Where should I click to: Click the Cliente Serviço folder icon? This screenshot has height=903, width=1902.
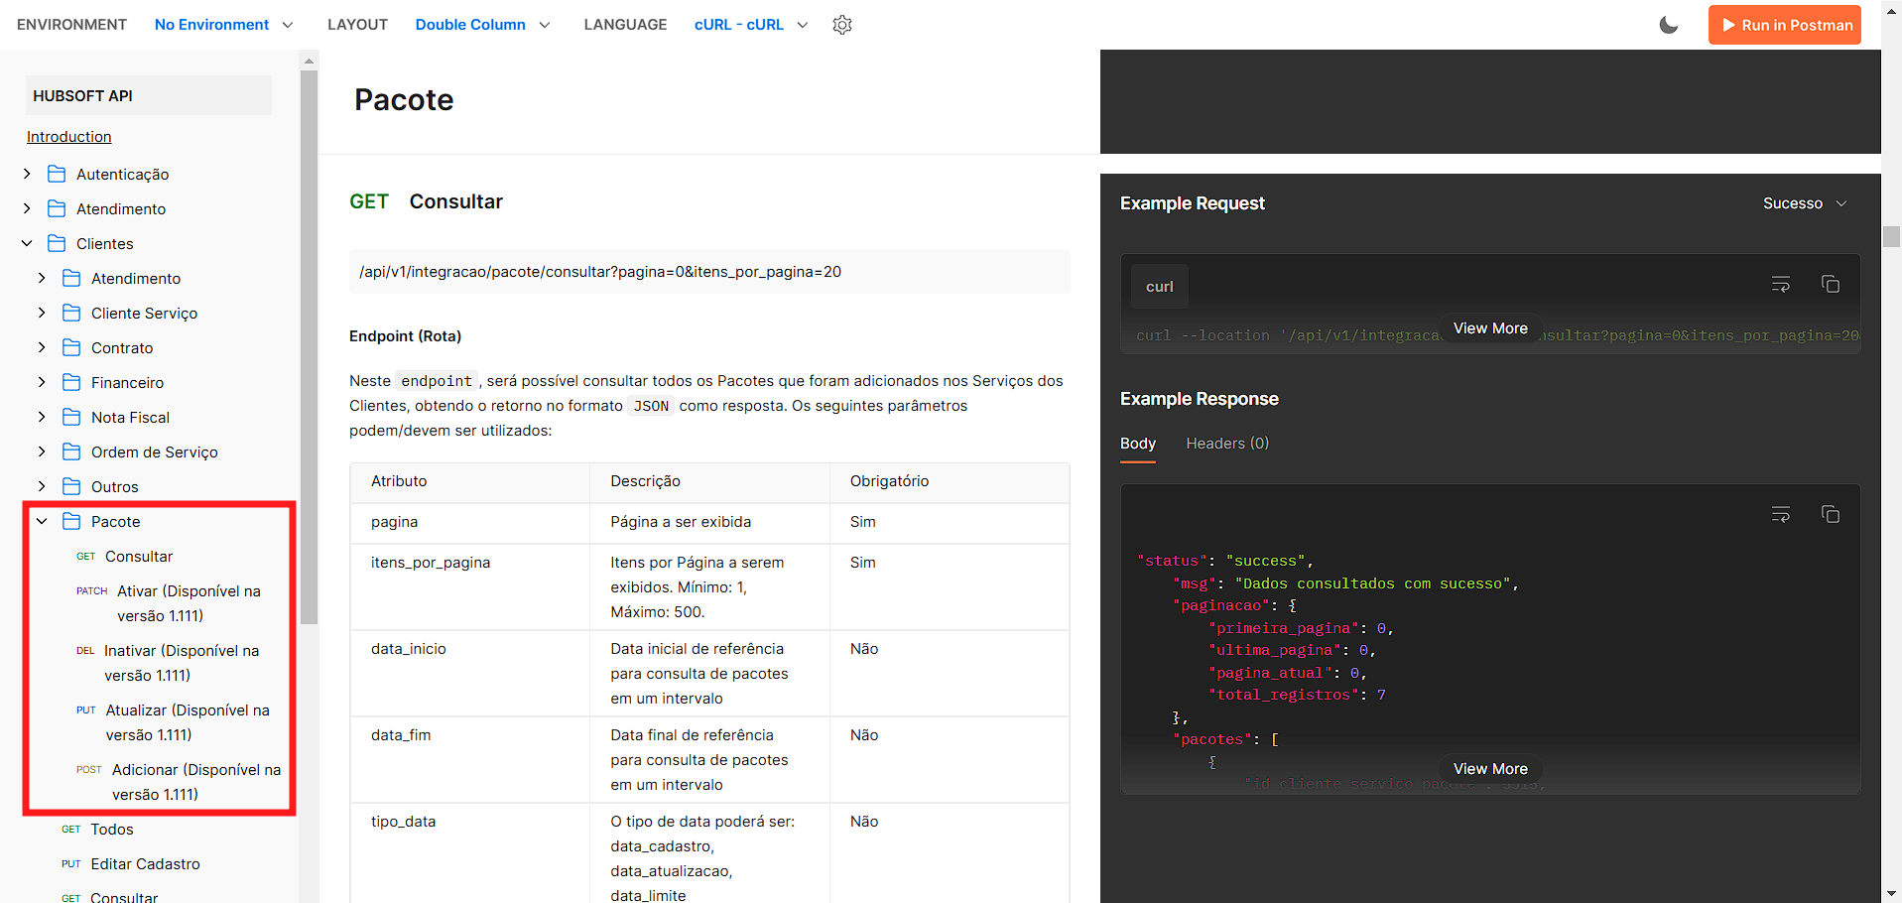[x=71, y=313]
